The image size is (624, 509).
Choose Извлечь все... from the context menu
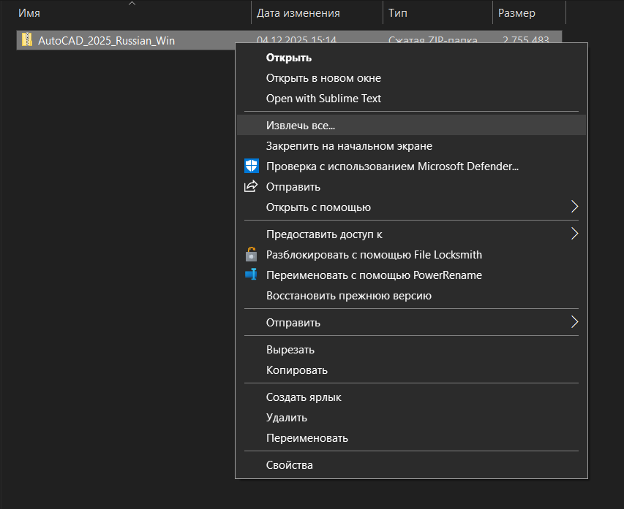pyautogui.click(x=301, y=125)
